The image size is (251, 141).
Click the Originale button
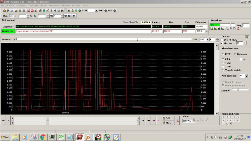tap(8, 27)
